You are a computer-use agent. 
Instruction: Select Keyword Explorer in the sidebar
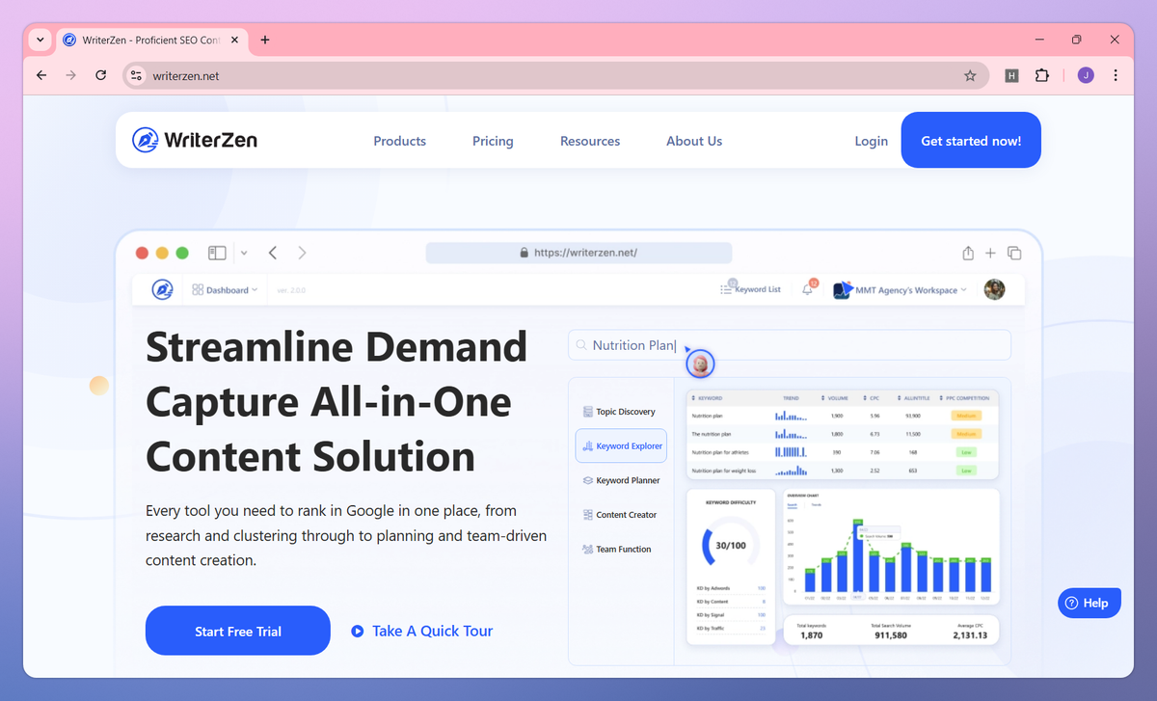tap(621, 445)
